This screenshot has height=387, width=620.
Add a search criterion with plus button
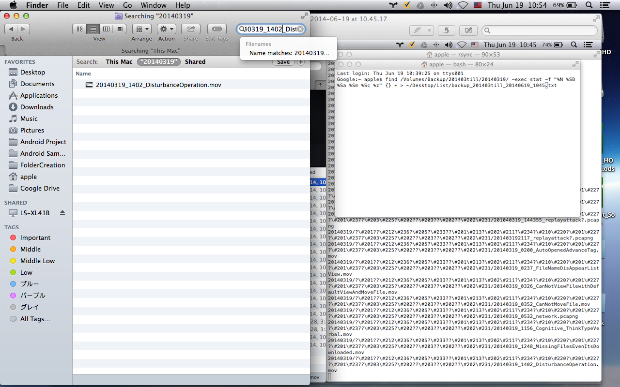301,62
